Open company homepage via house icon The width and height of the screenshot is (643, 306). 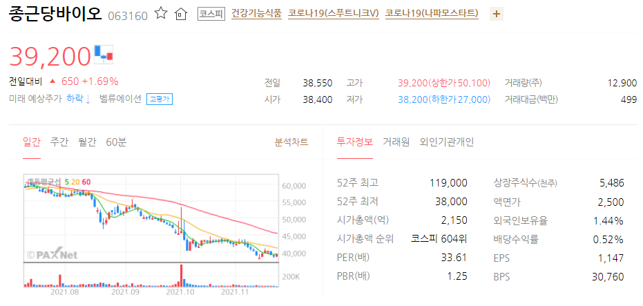click(180, 15)
